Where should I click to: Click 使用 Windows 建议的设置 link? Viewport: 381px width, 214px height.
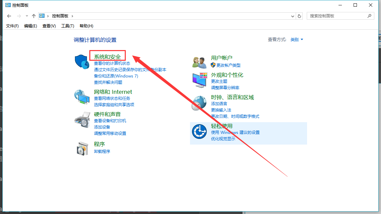[235, 133]
